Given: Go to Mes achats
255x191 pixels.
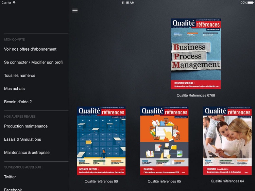Looking at the screenshot, I should [x=14, y=89].
